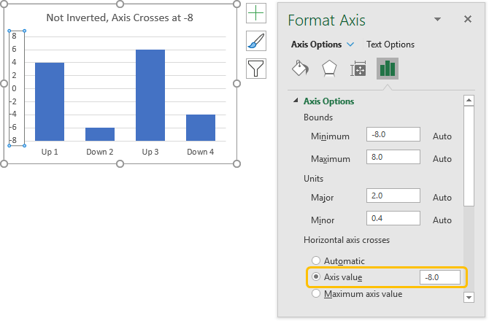This screenshot has width=489, height=321.
Task: Click the Chart Elements plus button
Action: tap(256, 14)
